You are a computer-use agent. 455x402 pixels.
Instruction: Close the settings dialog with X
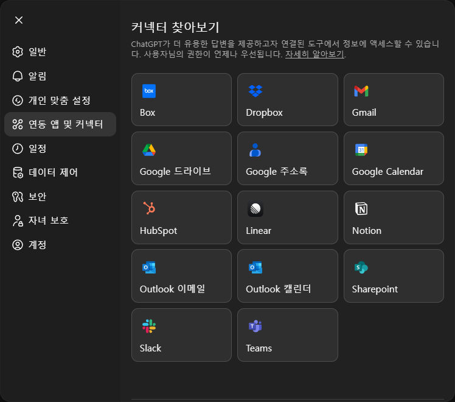[x=19, y=20]
